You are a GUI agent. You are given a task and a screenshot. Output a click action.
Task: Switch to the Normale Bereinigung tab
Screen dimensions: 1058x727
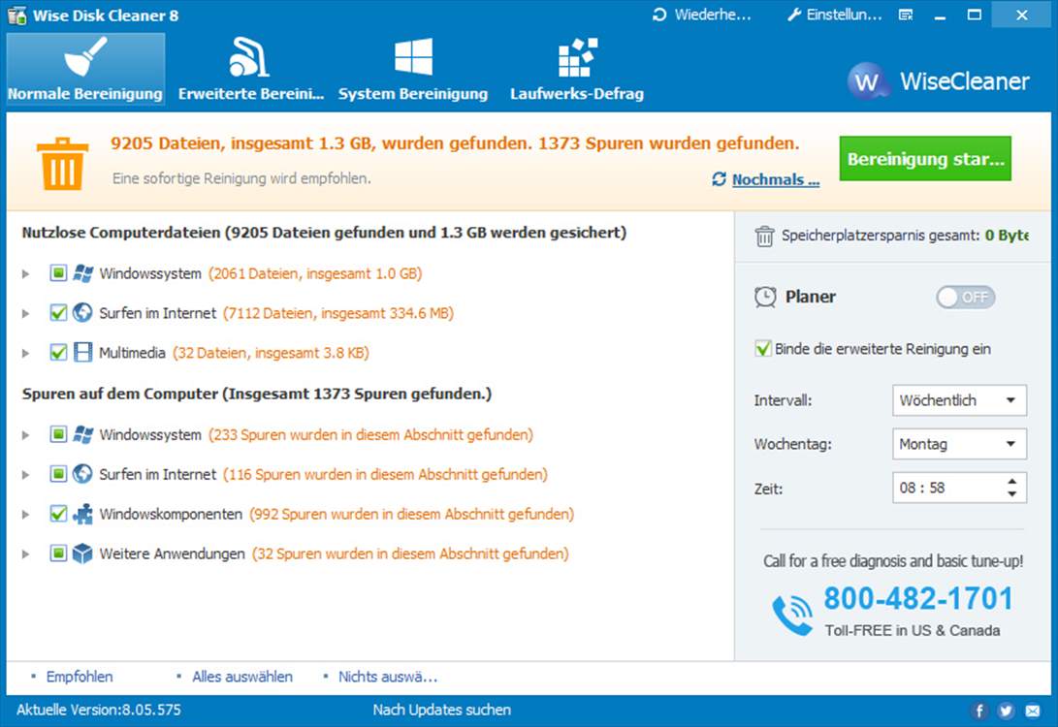pos(85,69)
